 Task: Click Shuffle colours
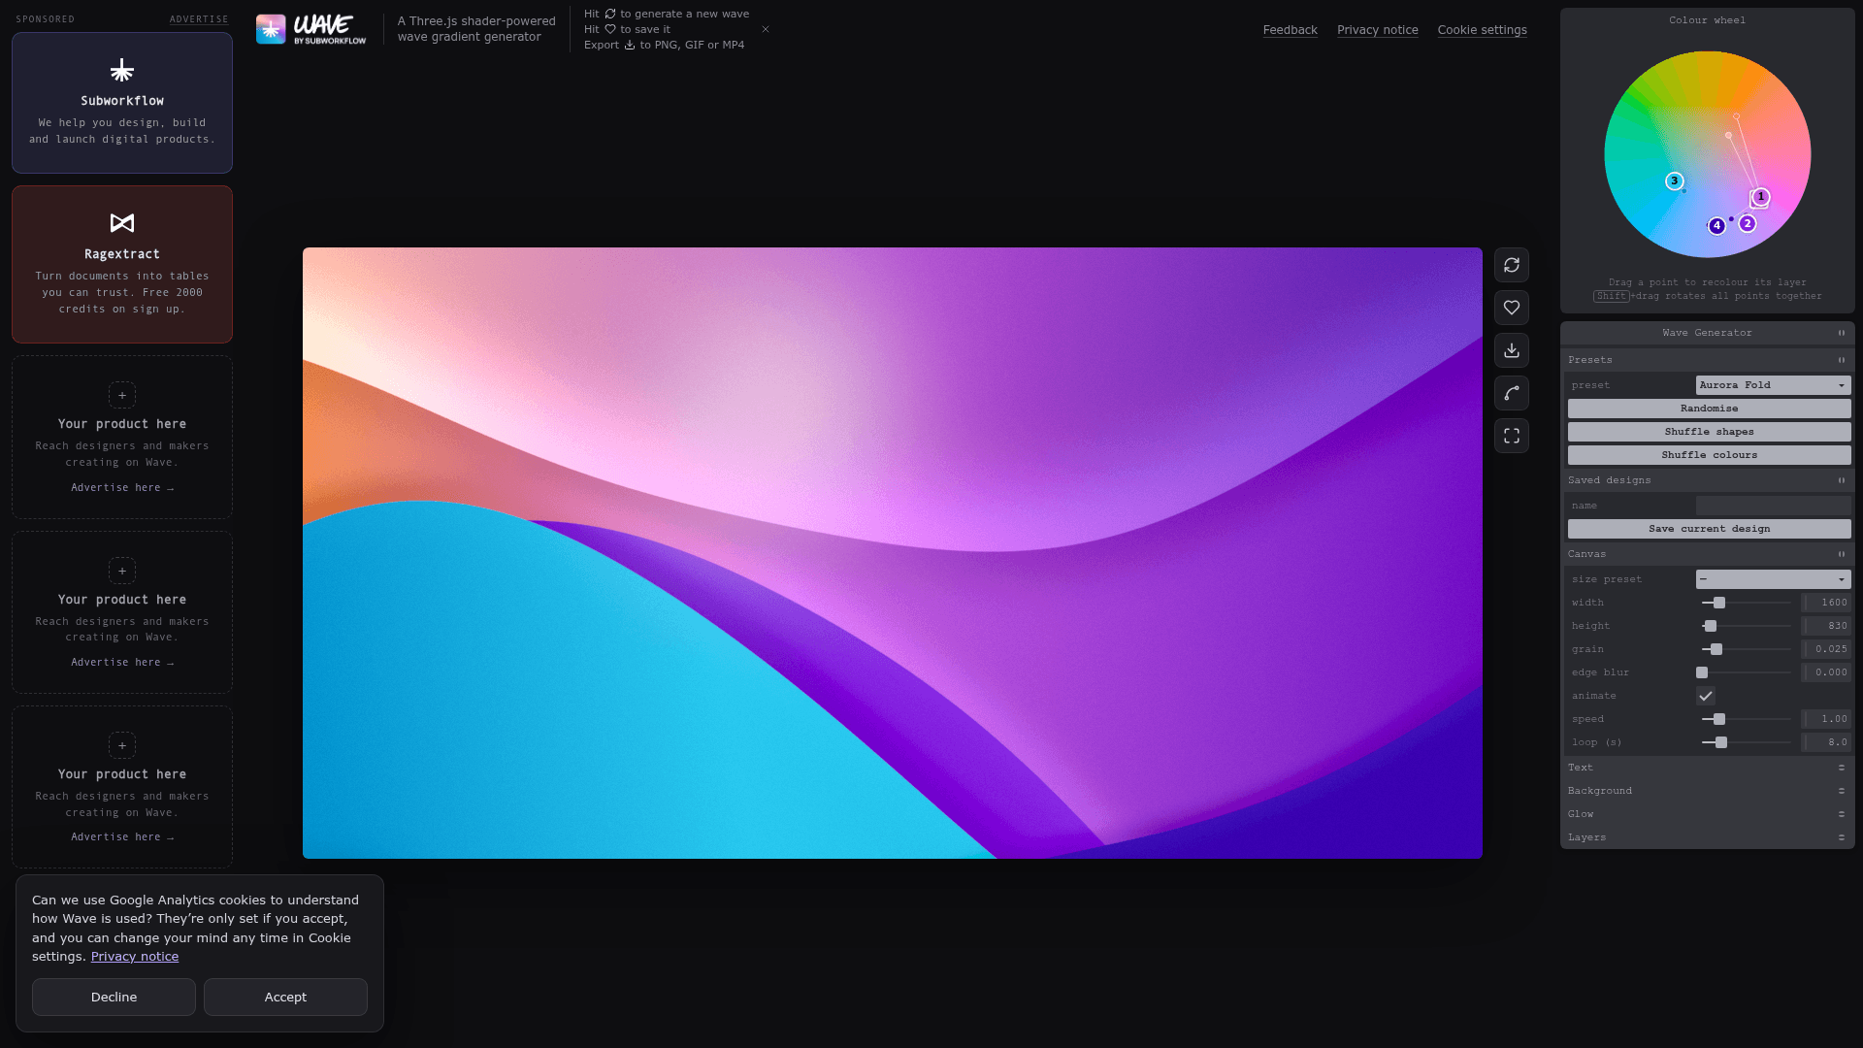point(1710,455)
